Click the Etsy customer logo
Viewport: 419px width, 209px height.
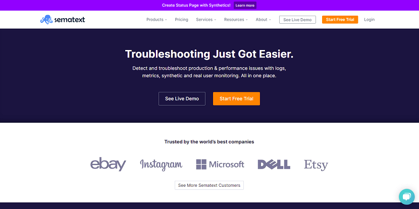316,165
